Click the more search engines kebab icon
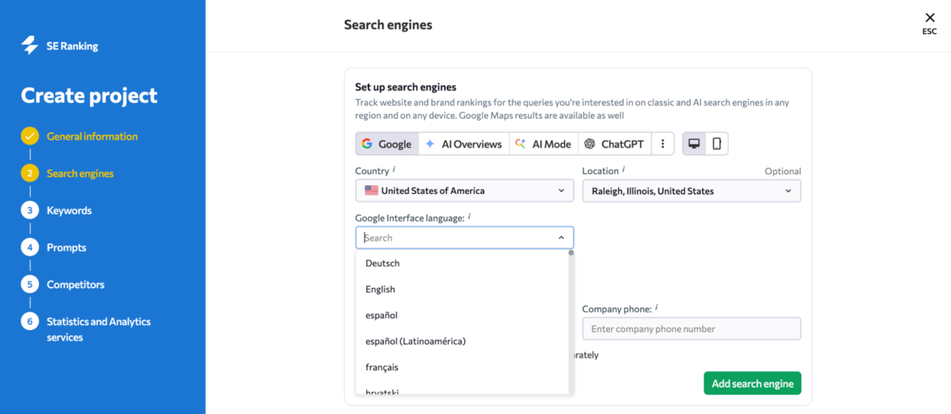This screenshot has height=414, width=951. 663,144
